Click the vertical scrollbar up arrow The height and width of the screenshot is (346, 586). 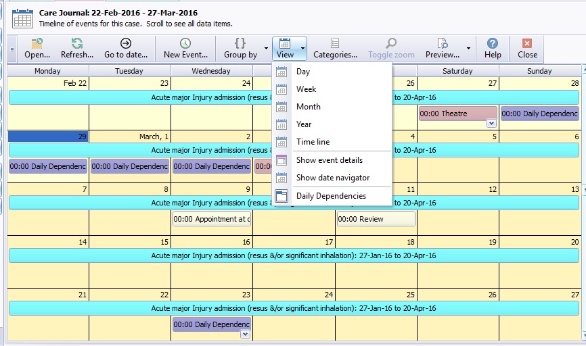[584, 70]
